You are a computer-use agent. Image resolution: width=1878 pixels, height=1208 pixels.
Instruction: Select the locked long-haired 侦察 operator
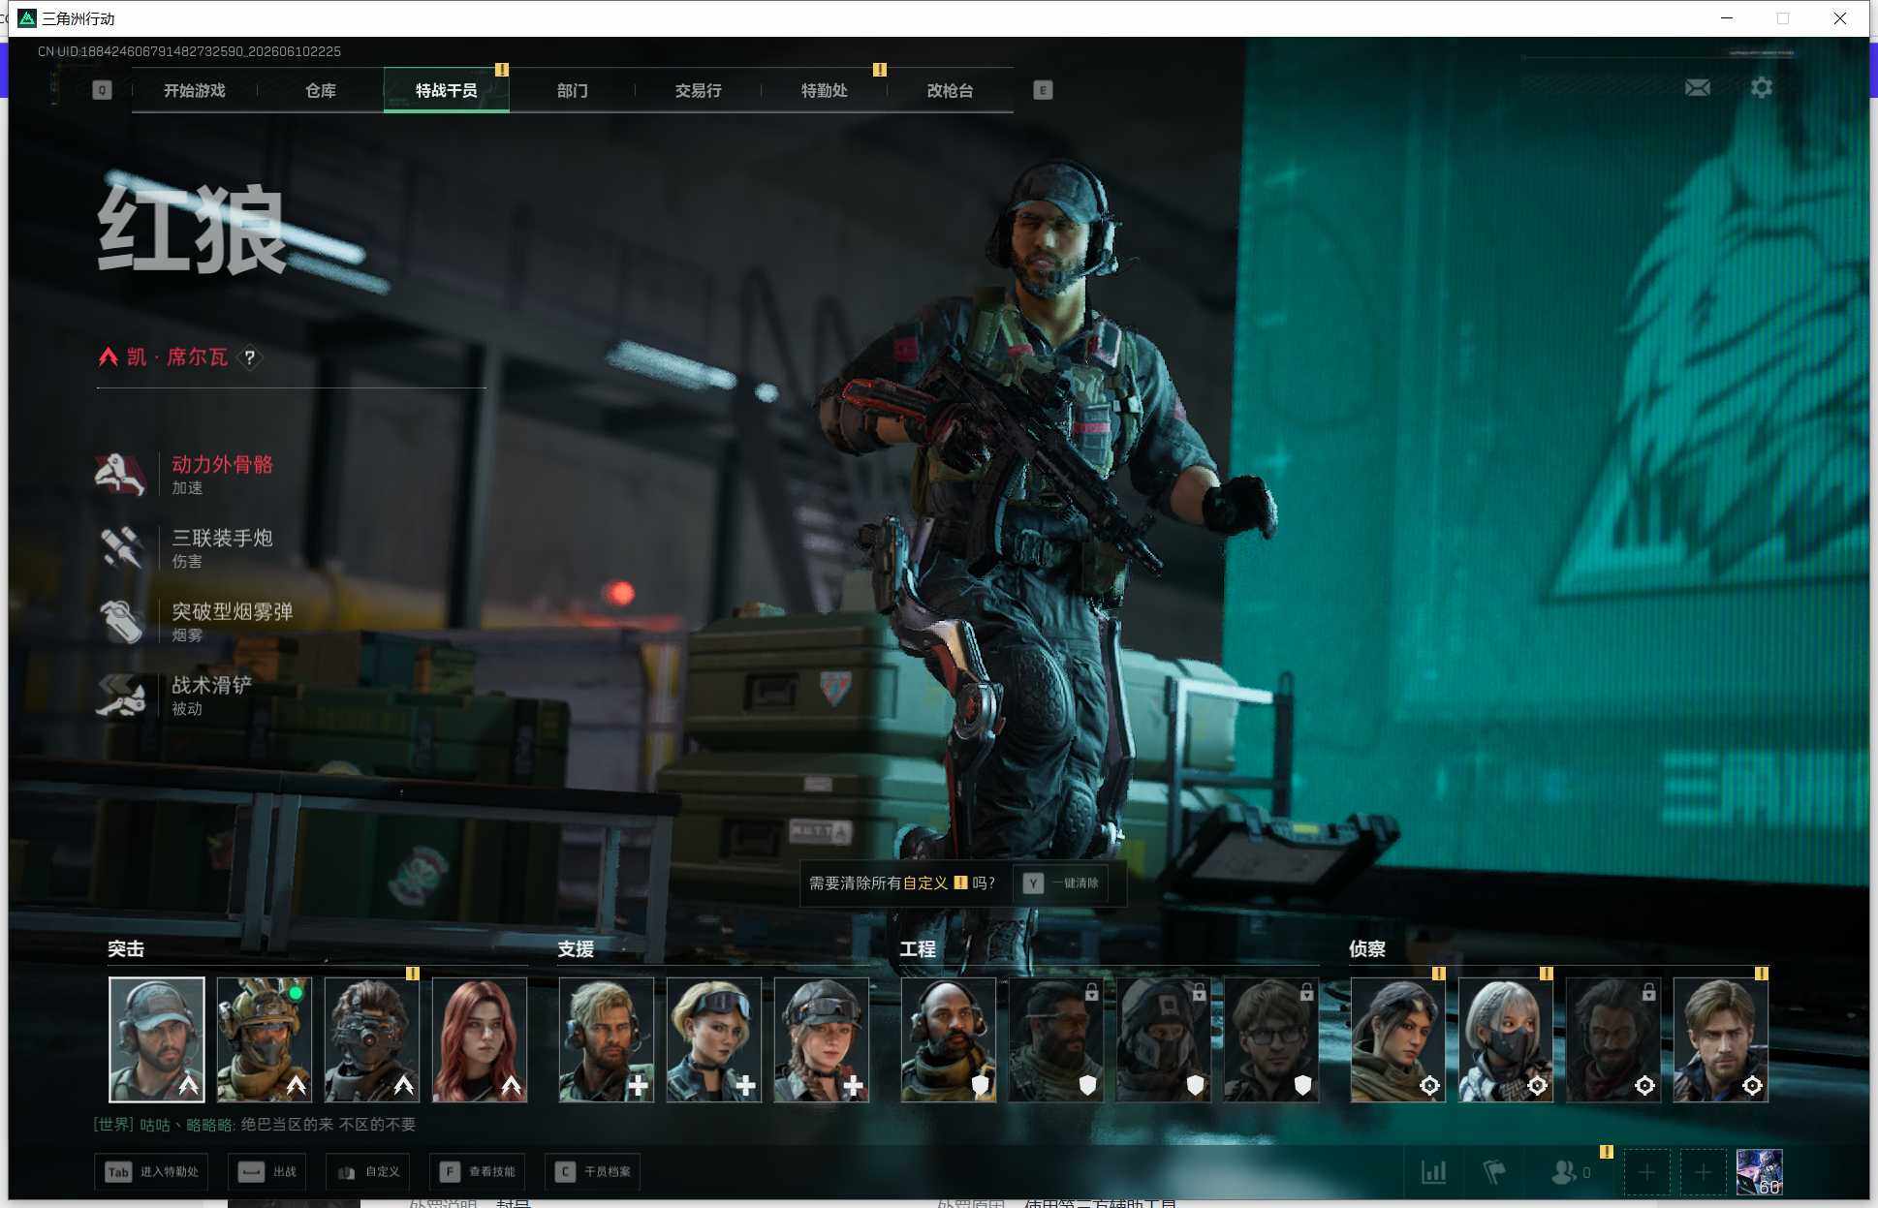click(x=1613, y=1039)
